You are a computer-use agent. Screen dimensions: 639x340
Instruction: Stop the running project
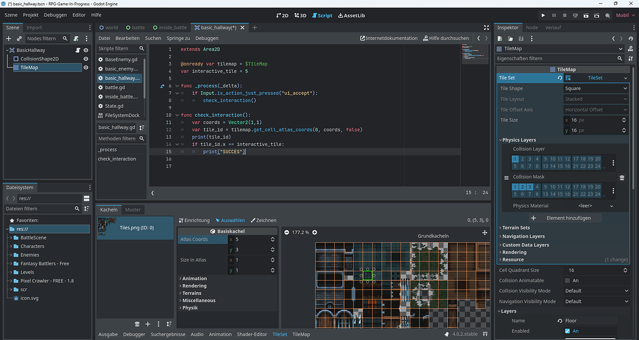click(x=565, y=16)
